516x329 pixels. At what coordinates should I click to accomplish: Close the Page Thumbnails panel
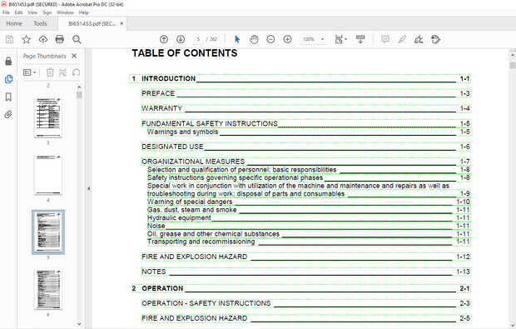pyautogui.click(x=74, y=56)
